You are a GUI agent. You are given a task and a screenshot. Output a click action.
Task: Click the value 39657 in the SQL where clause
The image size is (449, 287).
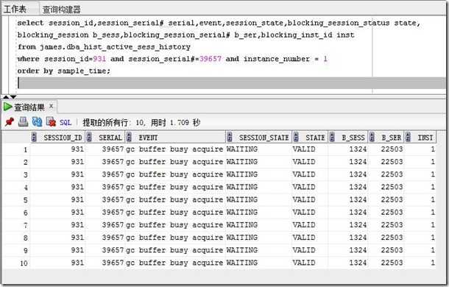211,59
